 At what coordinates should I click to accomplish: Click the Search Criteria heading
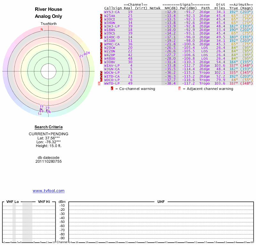tap(49, 127)
